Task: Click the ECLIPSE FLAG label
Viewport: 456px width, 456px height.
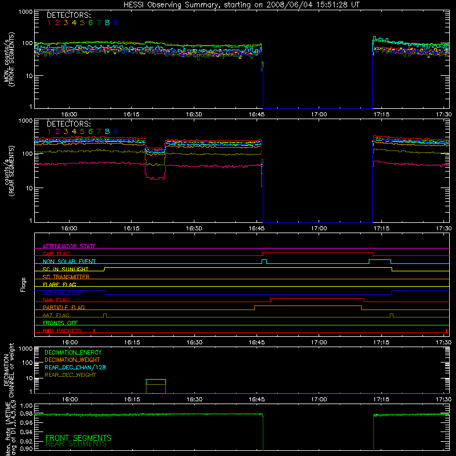Action: coord(62,292)
